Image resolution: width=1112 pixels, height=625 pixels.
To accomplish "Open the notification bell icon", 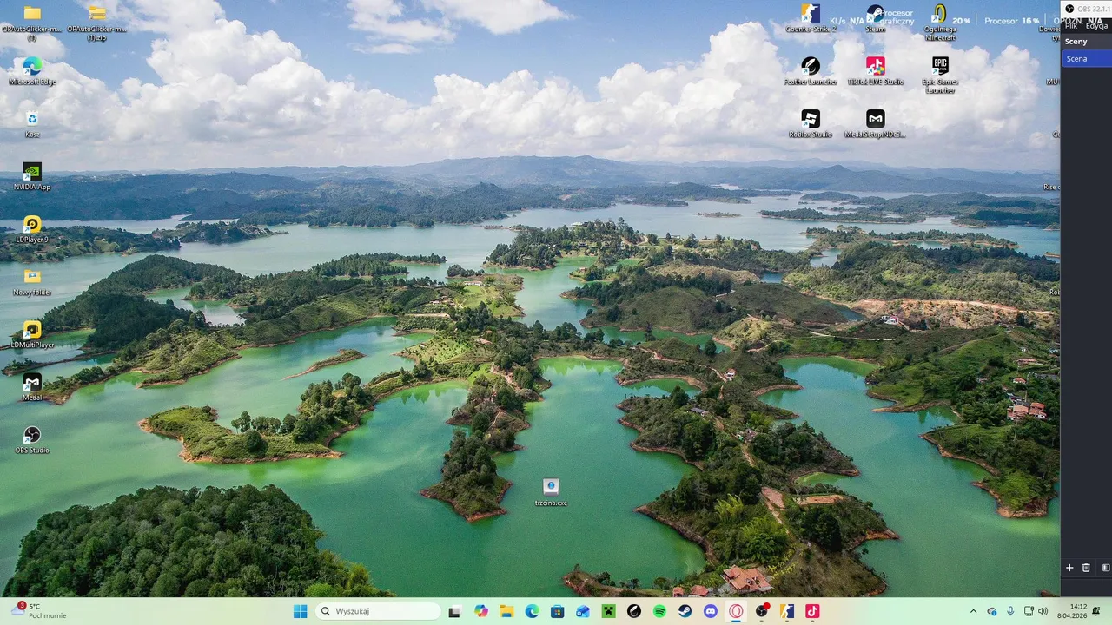I will click(x=1096, y=611).
